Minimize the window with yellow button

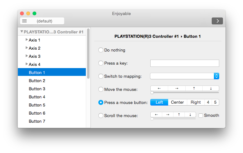28,13
